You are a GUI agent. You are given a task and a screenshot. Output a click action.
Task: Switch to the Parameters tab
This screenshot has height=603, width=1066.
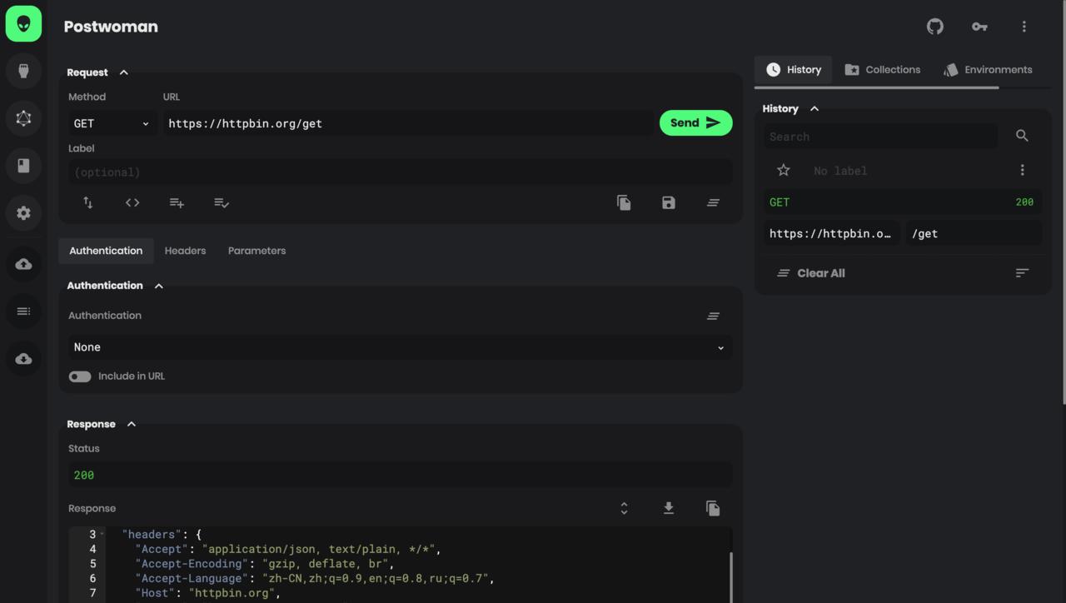click(257, 251)
